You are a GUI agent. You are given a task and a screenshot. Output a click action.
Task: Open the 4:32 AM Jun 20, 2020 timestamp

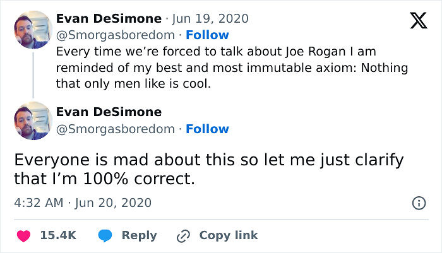coord(83,203)
